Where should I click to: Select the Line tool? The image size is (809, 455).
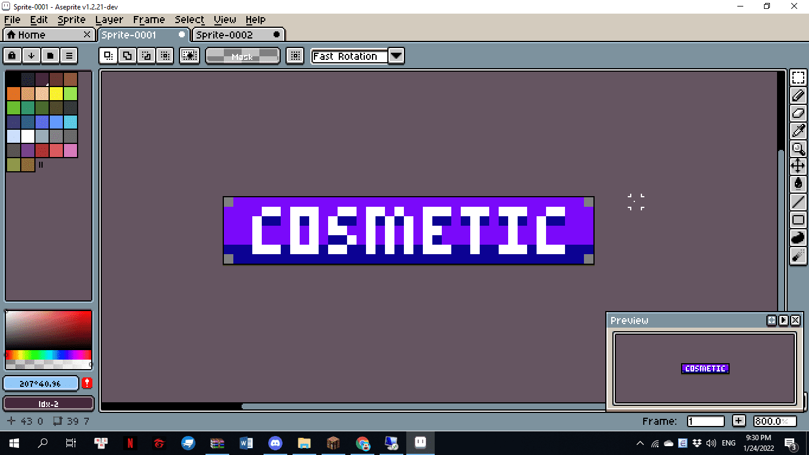(x=798, y=201)
